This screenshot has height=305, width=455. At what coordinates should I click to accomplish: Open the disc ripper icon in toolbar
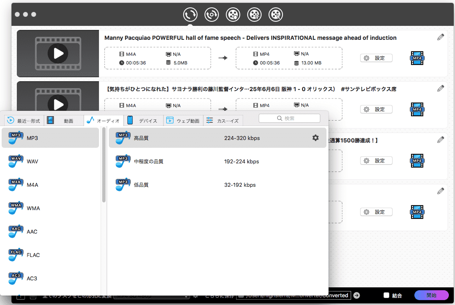211,14
